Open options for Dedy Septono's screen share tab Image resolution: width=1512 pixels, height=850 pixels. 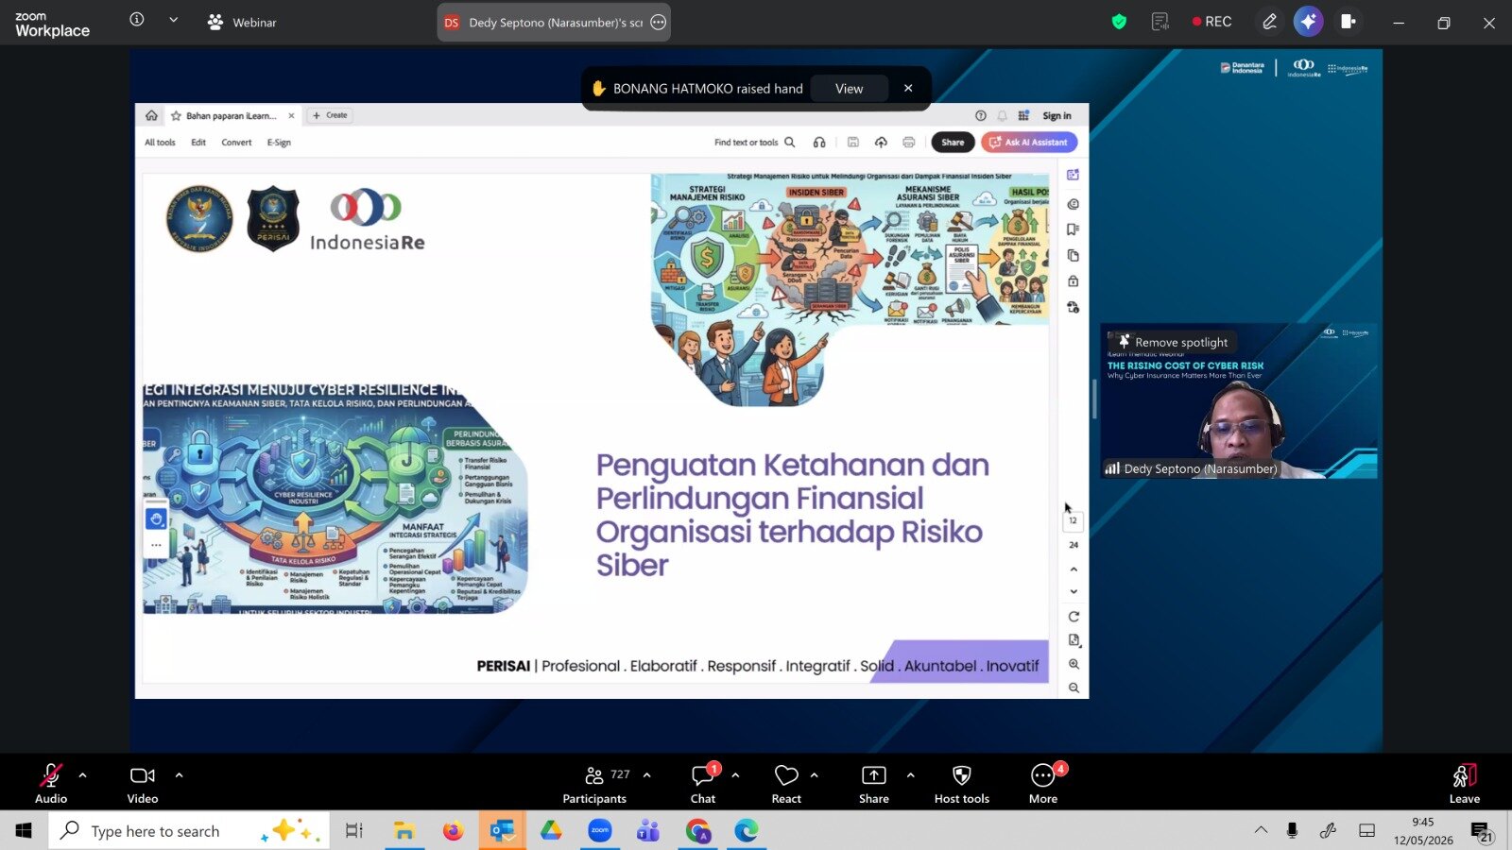click(x=659, y=22)
